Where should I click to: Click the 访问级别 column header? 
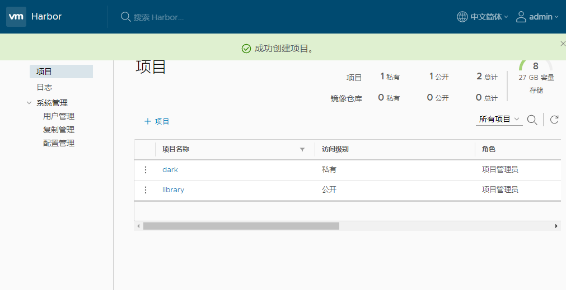point(335,149)
